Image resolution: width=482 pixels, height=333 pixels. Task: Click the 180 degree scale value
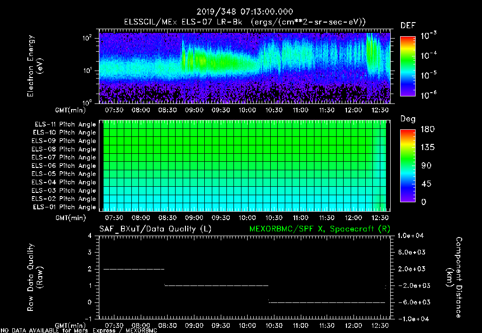click(427, 129)
